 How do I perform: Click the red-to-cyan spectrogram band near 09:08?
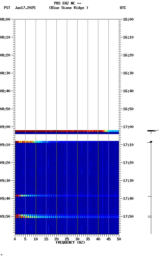click(x=67, y=142)
